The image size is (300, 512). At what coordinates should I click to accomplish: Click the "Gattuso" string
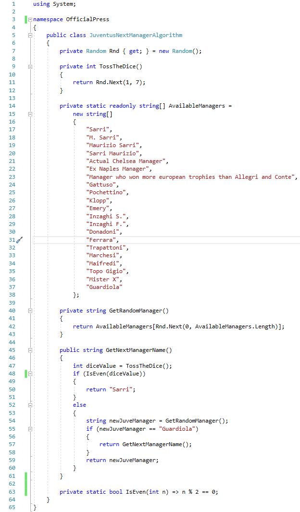tap(101, 185)
